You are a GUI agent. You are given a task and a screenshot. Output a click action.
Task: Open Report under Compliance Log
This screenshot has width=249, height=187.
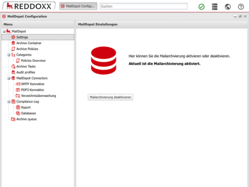26,108
